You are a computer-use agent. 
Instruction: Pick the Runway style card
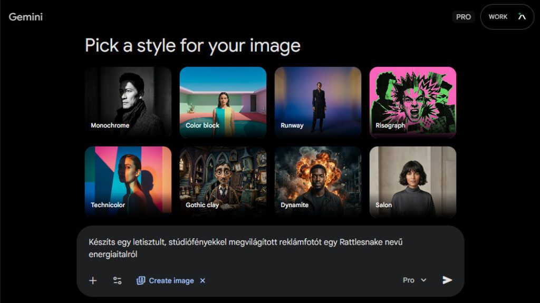317,102
